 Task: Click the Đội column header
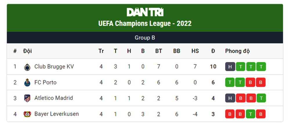[x=28, y=51]
